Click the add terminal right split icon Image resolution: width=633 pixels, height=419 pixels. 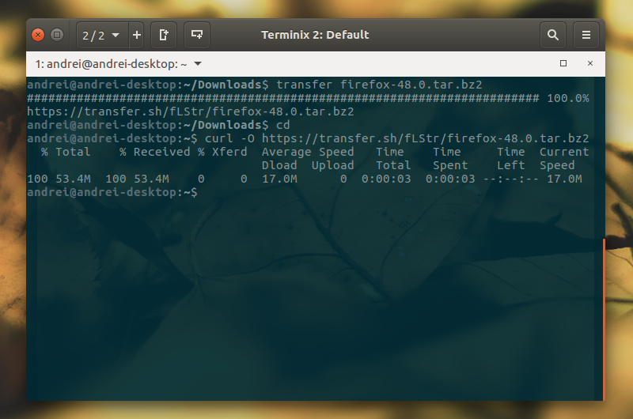click(x=164, y=35)
